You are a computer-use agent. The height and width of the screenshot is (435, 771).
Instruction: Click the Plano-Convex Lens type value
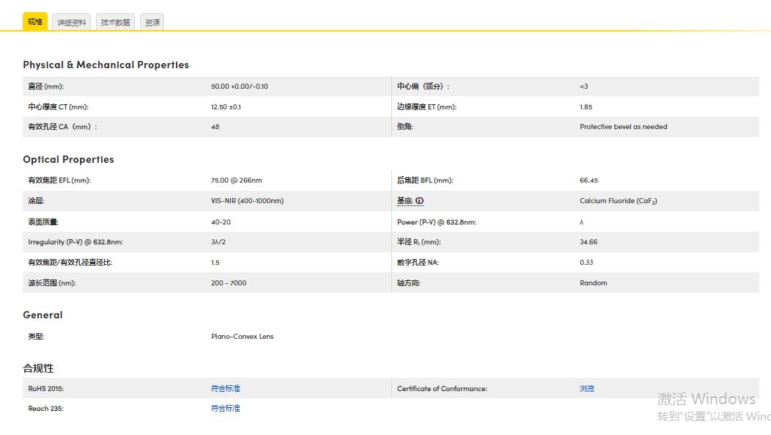click(242, 336)
